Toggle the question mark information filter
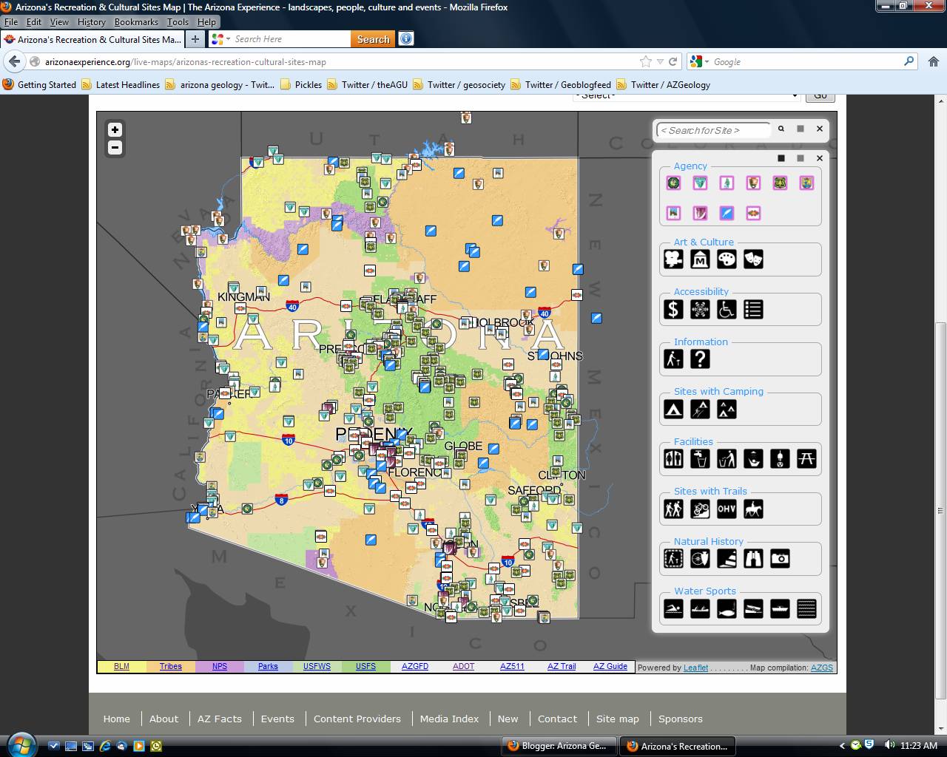The width and height of the screenshot is (947, 757). 699,359
